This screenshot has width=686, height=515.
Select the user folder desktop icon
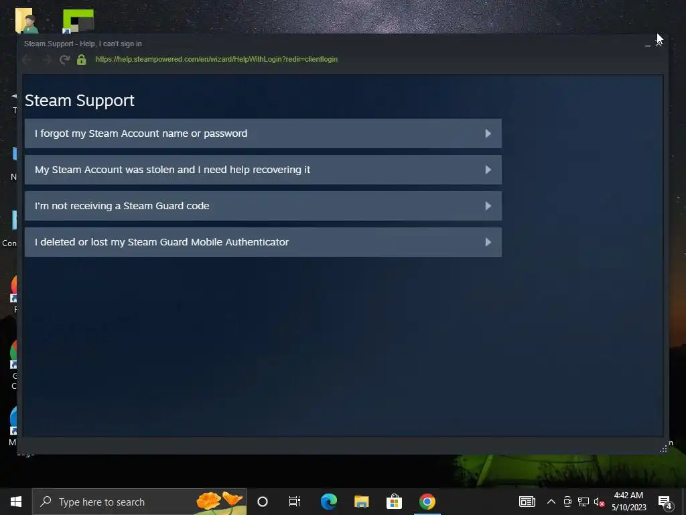click(27, 21)
